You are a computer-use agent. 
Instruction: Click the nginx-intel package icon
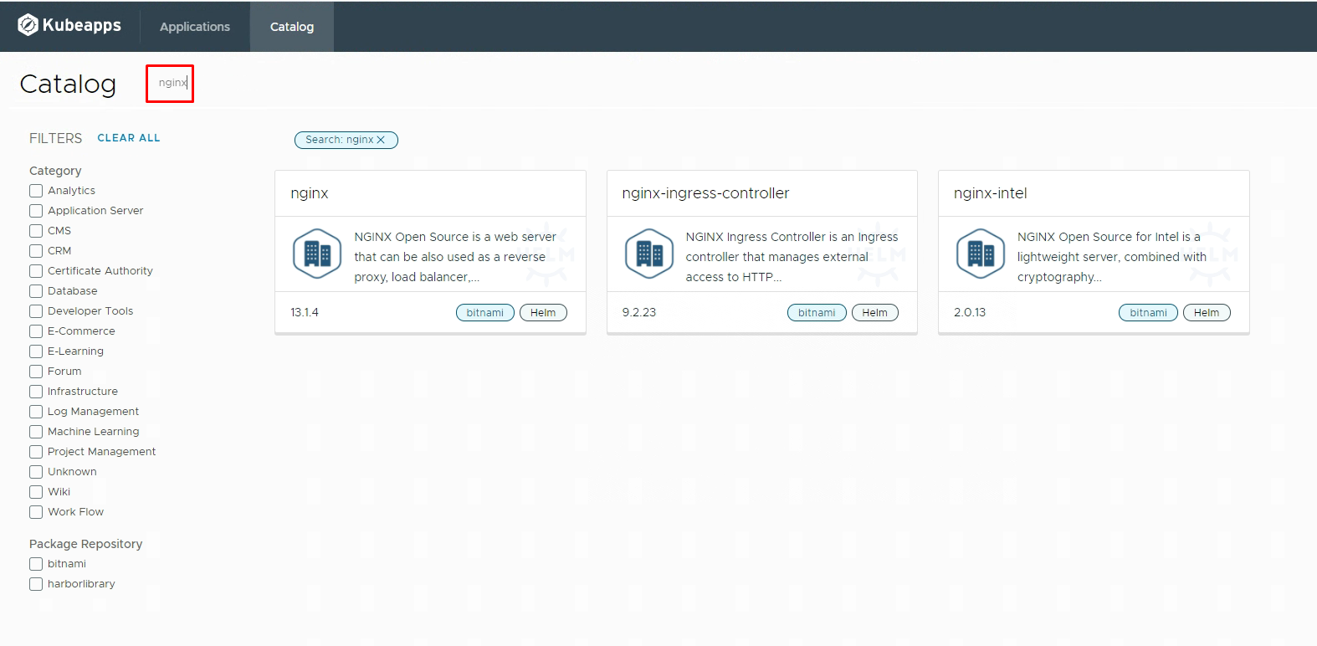tap(981, 254)
